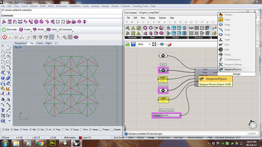This screenshot has height=147, width=262.
Task: Click the Grasshopper canvas compass widget
Action: [x=253, y=125]
